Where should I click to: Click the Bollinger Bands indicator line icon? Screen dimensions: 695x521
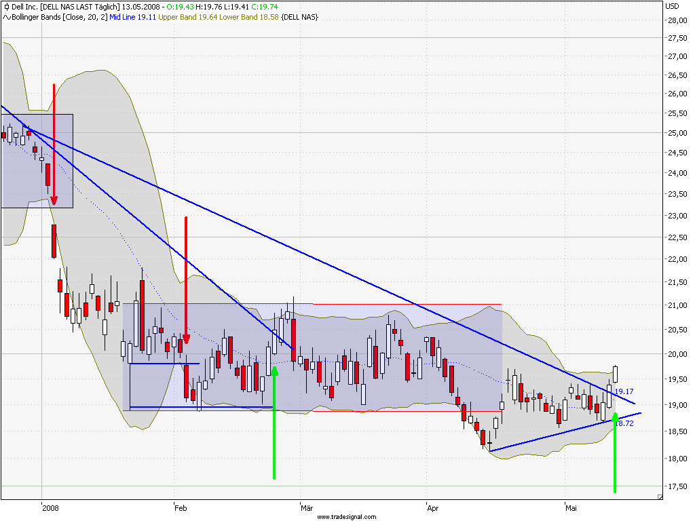(7, 17)
